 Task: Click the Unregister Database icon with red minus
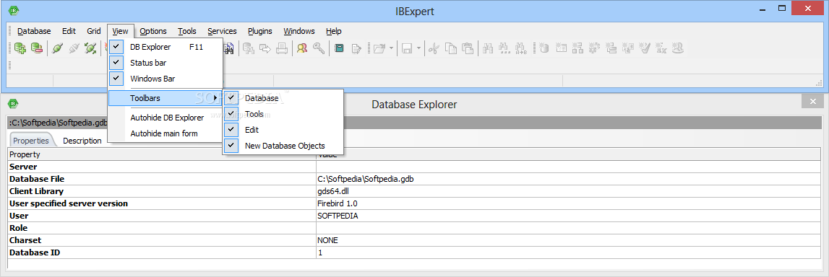coord(36,48)
